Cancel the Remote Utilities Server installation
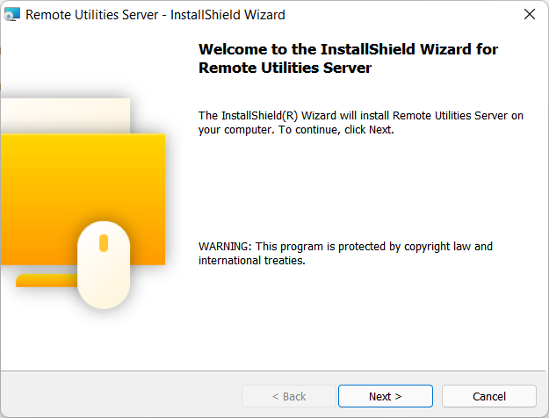This screenshot has width=549, height=418. (x=488, y=396)
